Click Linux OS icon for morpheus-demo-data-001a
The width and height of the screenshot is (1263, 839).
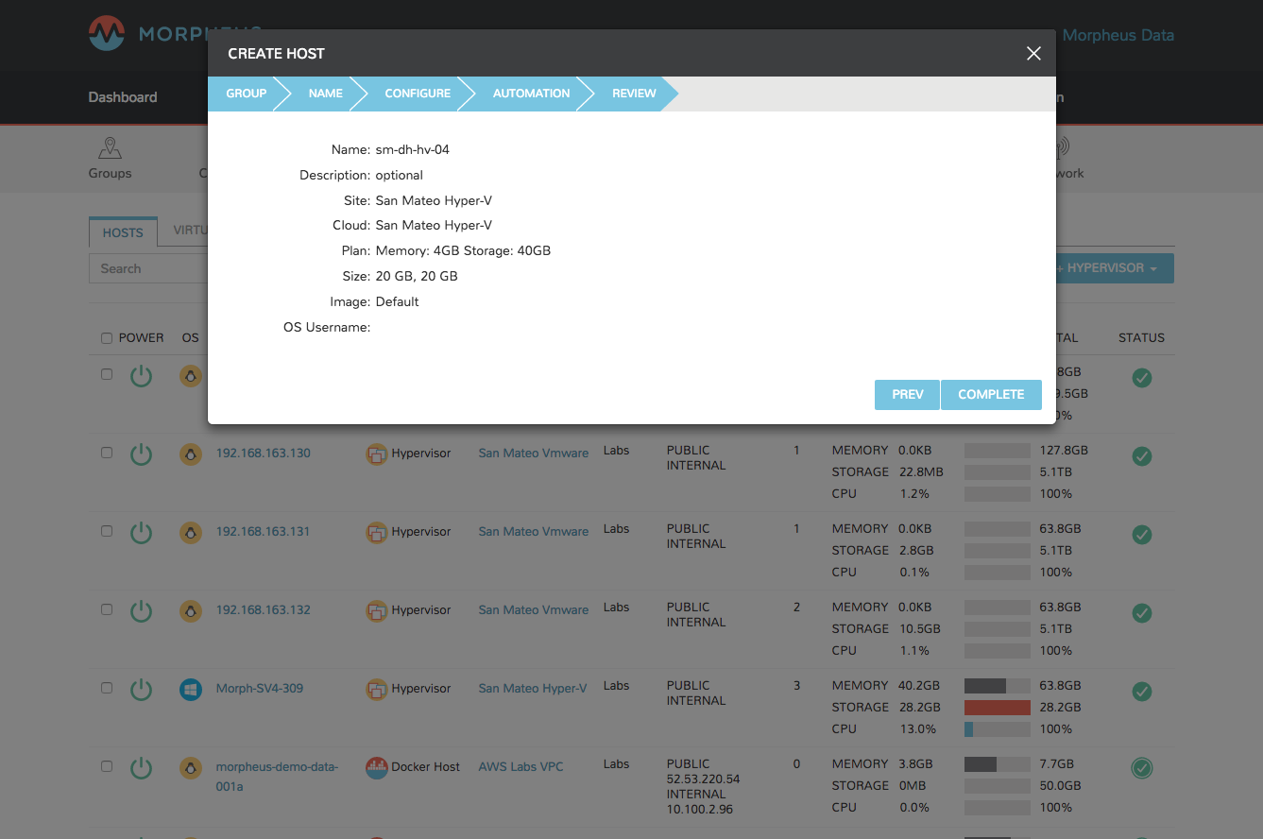click(x=191, y=768)
